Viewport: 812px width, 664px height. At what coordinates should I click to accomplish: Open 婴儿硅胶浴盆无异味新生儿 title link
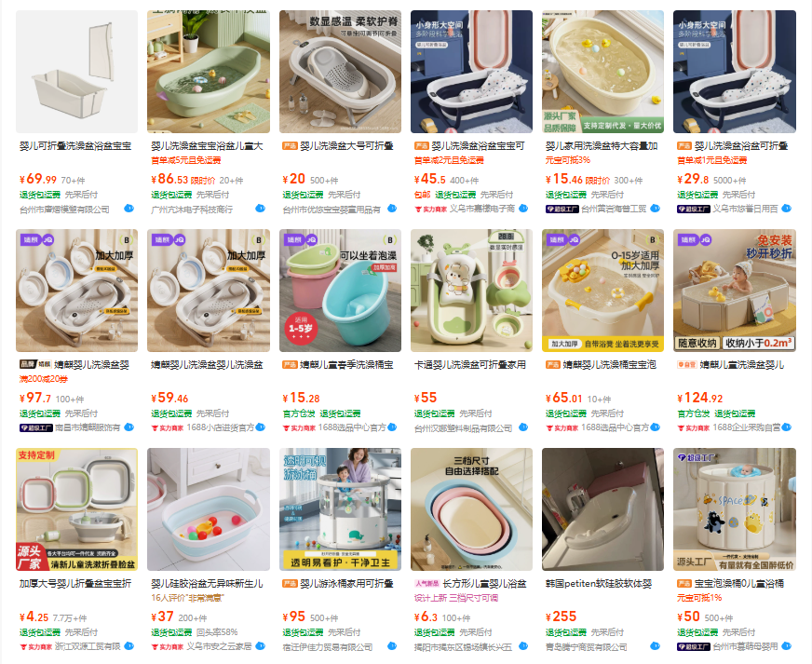tap(207, 584)
